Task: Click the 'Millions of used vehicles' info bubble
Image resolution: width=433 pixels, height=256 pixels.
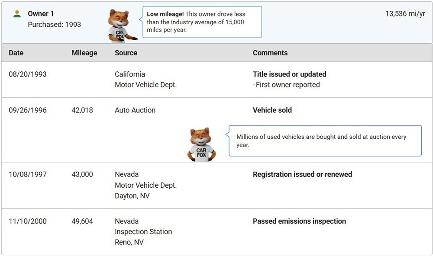Action: tap(325, 141)
